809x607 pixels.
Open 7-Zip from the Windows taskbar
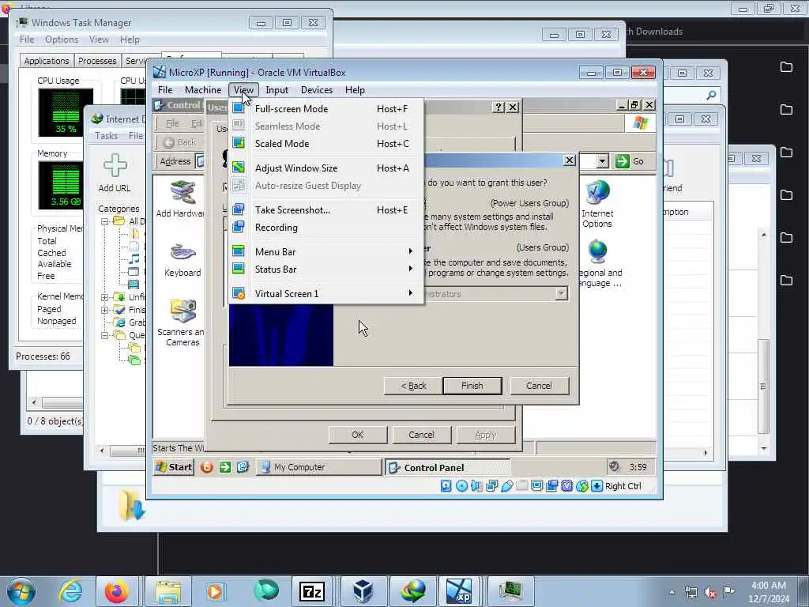(312, 591)
